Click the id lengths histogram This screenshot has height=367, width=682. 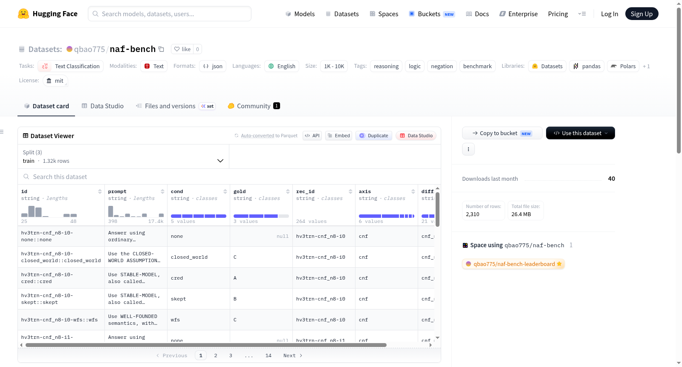click(49, 211)
